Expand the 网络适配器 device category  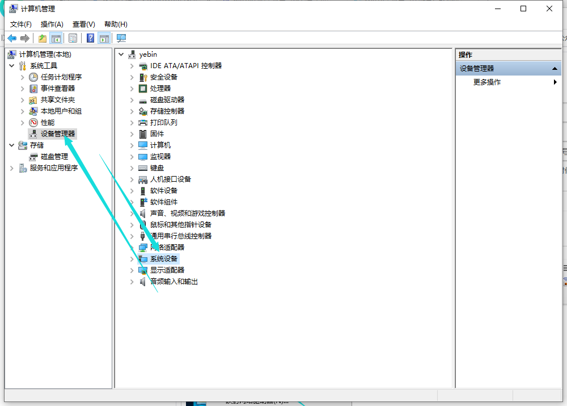[132, 248]
